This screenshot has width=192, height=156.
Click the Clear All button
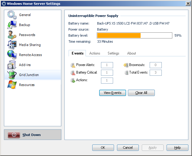(x=141, y=93)
